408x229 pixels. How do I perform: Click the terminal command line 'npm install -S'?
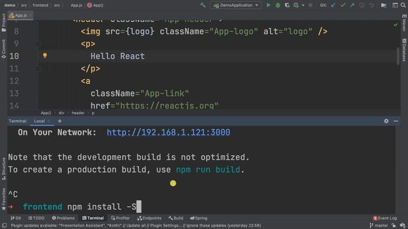coord(101,207)
